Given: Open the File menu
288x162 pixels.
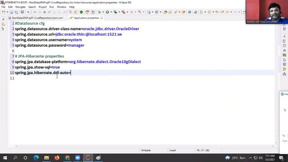Looking at the screenshot, I should pos(3,7).
